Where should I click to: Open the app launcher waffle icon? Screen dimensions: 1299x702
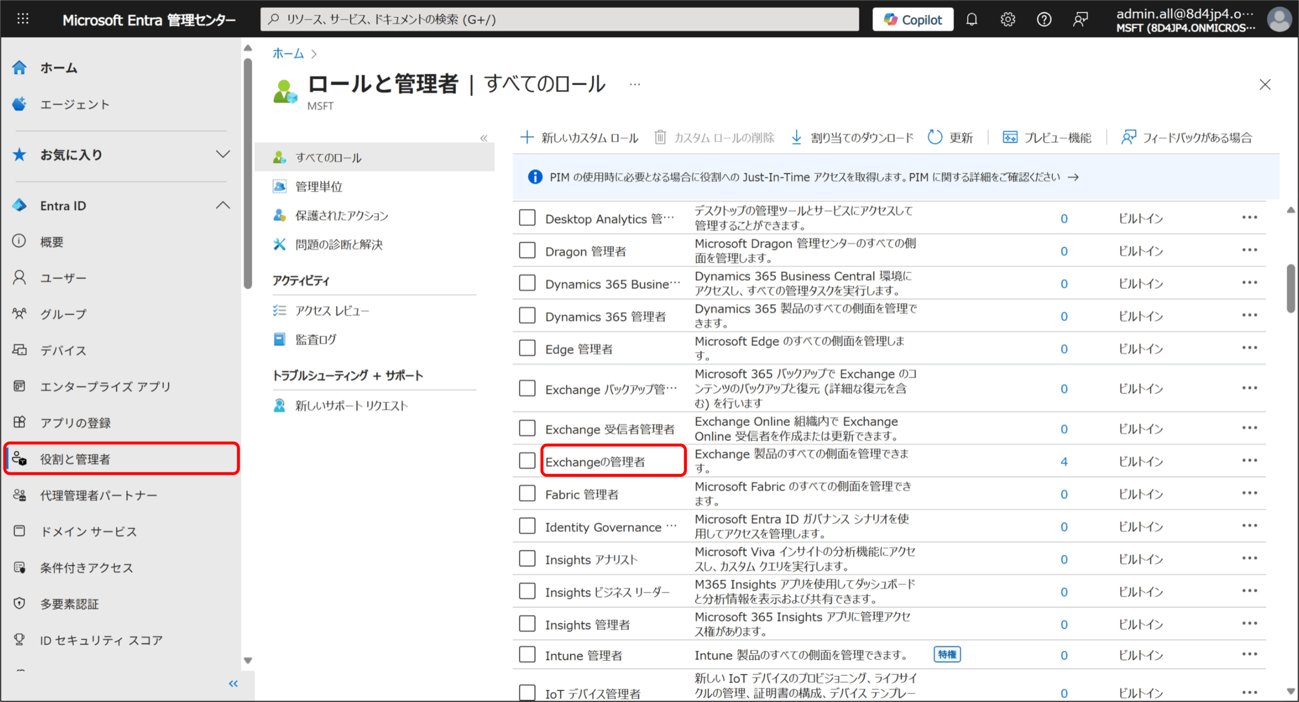pos(23,19)
